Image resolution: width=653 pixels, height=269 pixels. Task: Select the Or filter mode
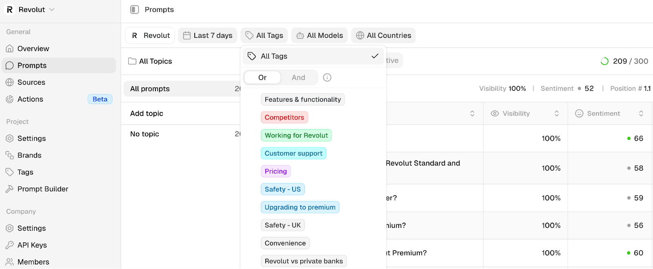click(262, 77)
